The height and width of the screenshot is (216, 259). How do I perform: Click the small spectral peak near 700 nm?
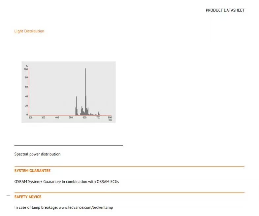click(x=99, y=113)
